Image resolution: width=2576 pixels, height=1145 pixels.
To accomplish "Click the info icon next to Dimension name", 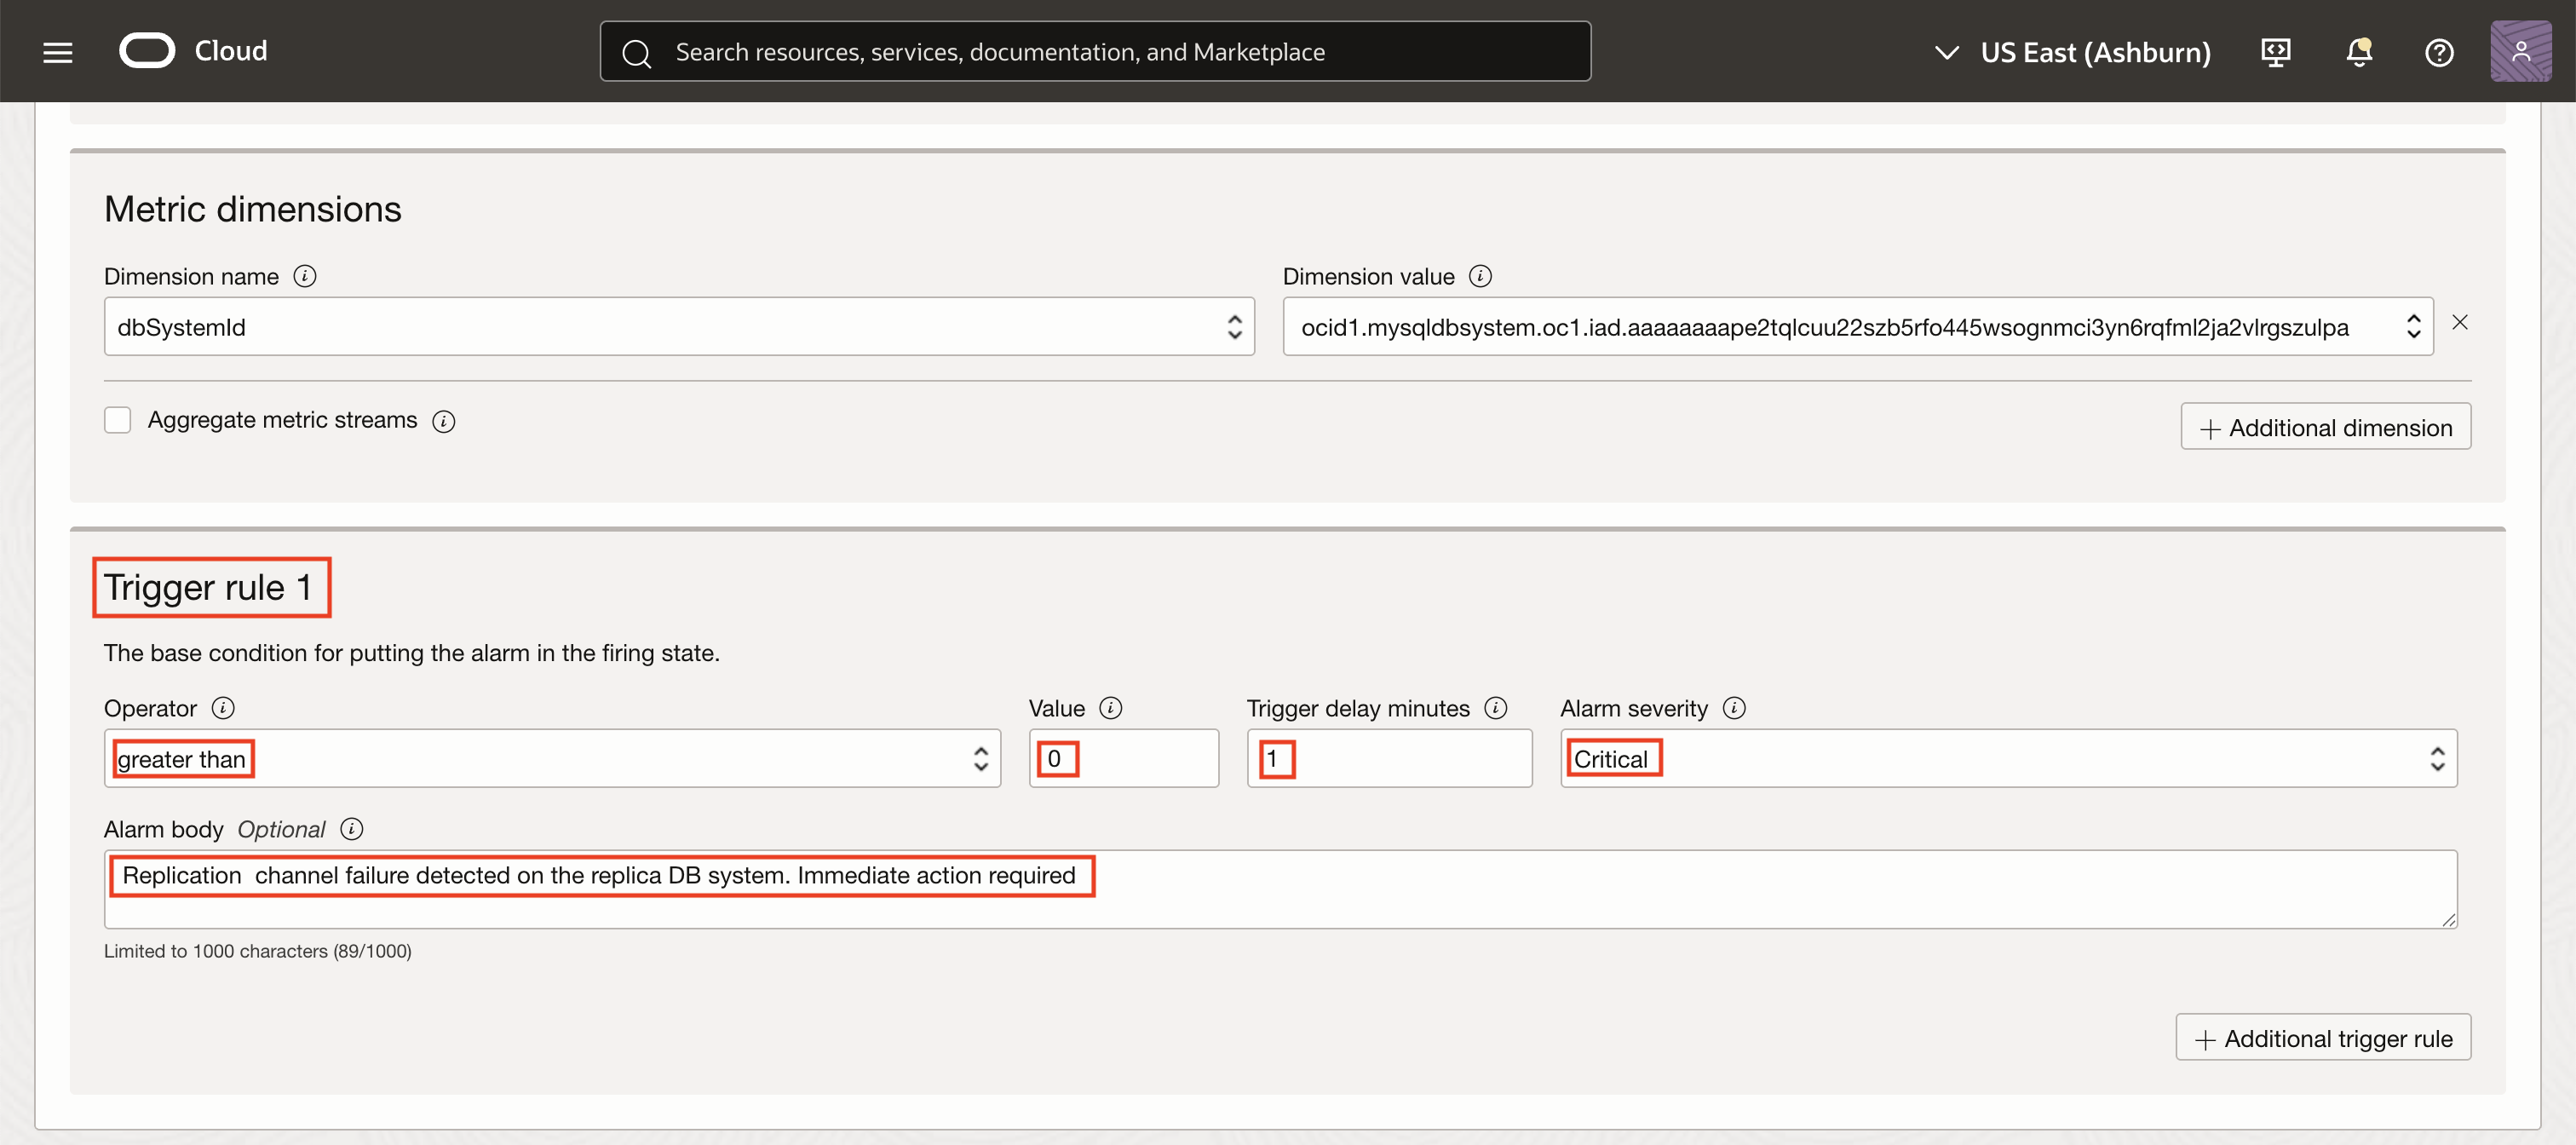I will pos(305,276).
